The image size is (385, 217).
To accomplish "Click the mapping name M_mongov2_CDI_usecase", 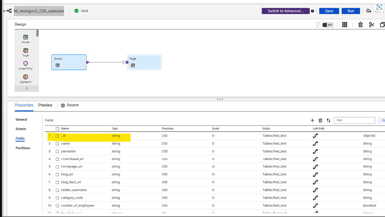I will click(39, 11).
